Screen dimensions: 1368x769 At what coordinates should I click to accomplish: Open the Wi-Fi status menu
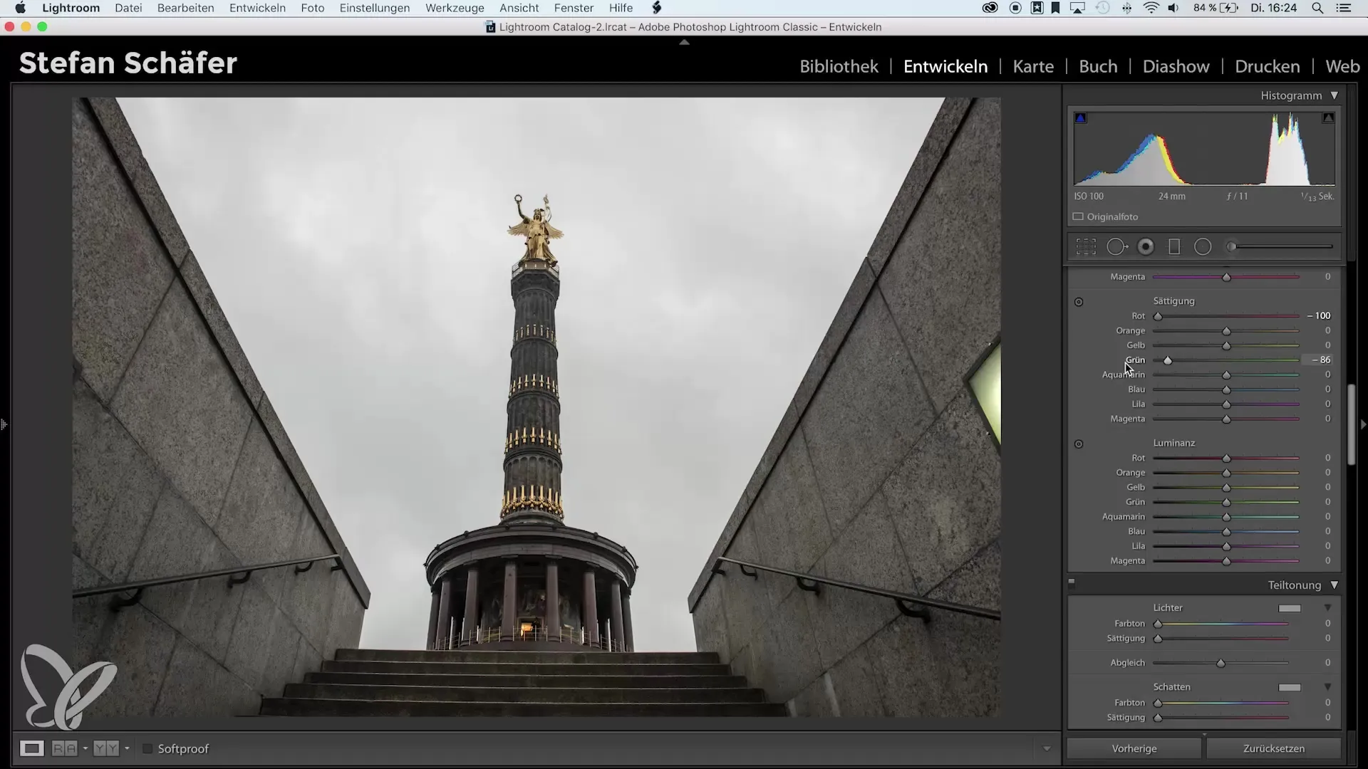(x=1151, y=9)
